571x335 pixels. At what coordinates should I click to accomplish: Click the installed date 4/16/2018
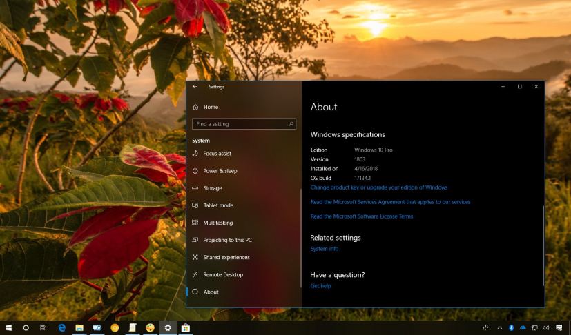pos(366,169)
